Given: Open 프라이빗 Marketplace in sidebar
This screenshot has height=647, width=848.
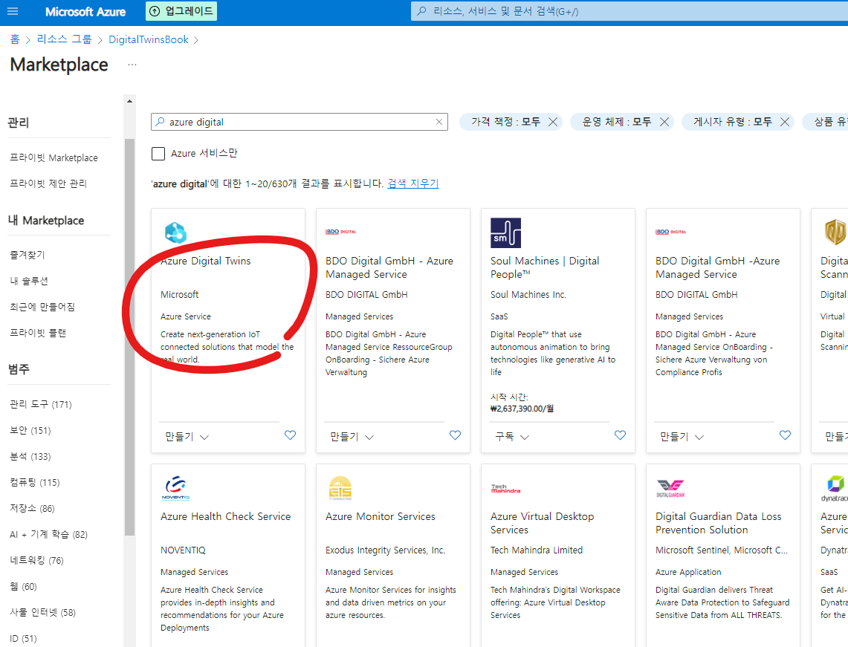Looking at the screenshot, I should [54, 157].
